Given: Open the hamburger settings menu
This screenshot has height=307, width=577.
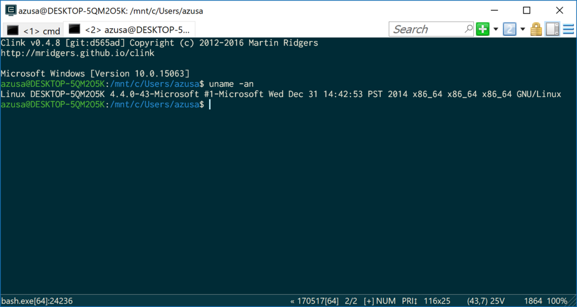Looking at the screenshot, I should tap(569, 29).
